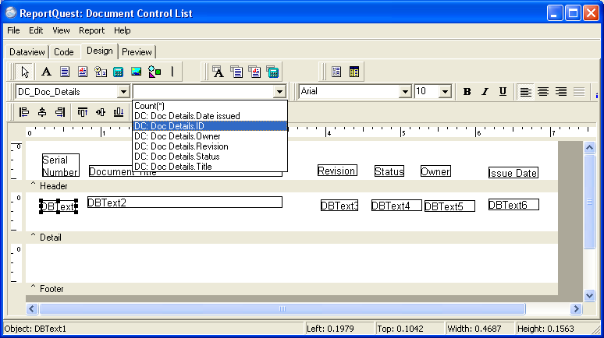Pick the System Variable component tool
The image size is (604, 338).
click(x=101, y=72)
